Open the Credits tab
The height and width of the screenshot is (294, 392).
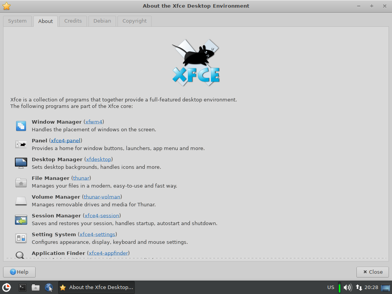(x=73, y=21)
